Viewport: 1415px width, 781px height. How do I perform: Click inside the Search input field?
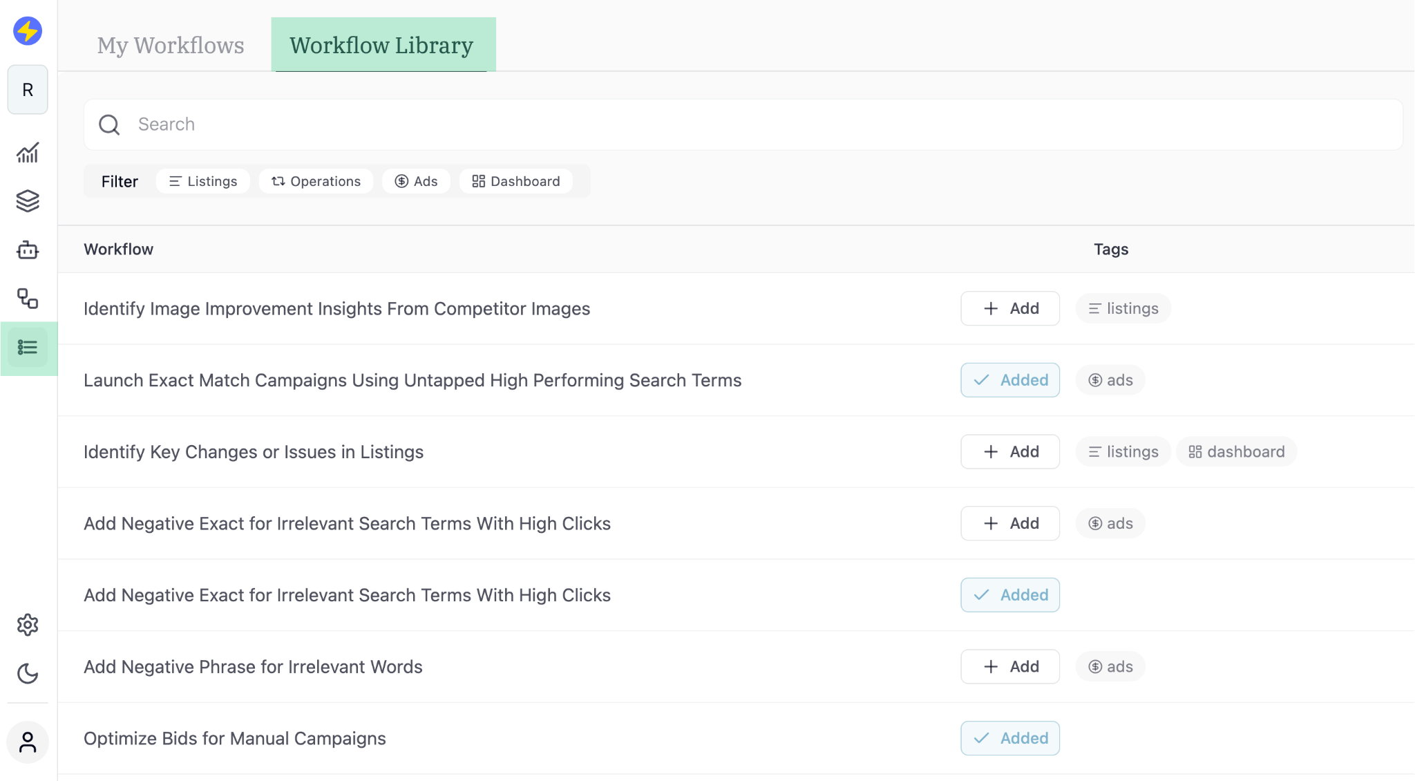(x=415, y=124)
